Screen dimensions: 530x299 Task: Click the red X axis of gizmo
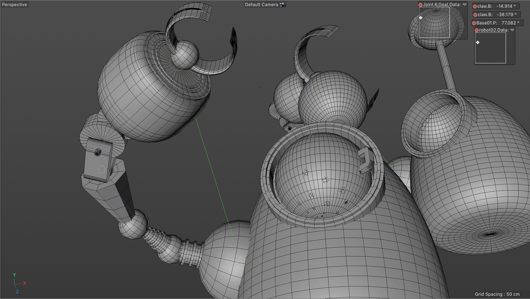pyautogui.click(x=25, y=283)
